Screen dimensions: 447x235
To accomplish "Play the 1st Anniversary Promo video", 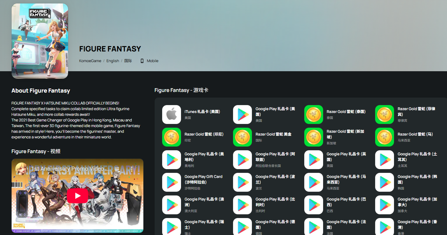I will 77,196.
